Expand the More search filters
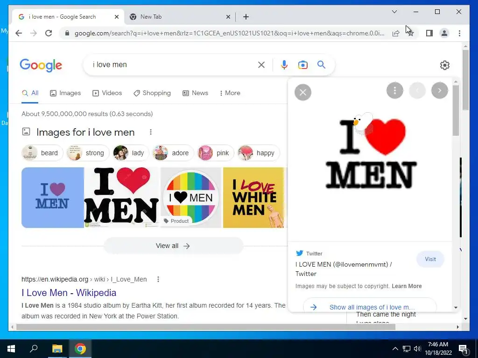Screen dimensions: 478x358 (x=230, y=93)
